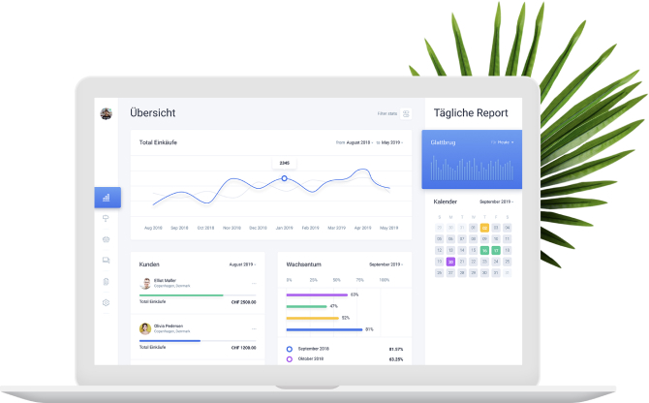Expand the 'May 2019' to-date dropdown

pyautogui.click(x=391, y=142)
